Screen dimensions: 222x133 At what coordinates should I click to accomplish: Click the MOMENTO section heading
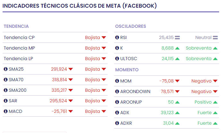[127, 70]
